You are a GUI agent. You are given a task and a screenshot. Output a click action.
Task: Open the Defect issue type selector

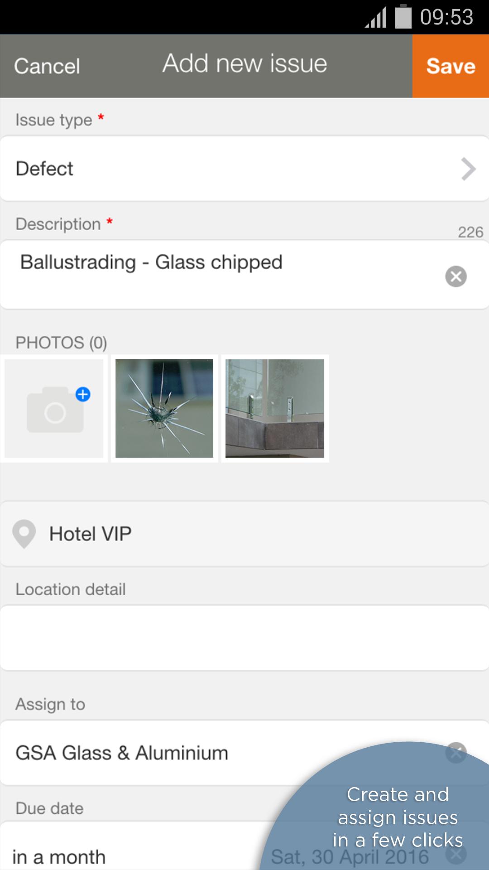pyautogui.click(x=226, y=169)
